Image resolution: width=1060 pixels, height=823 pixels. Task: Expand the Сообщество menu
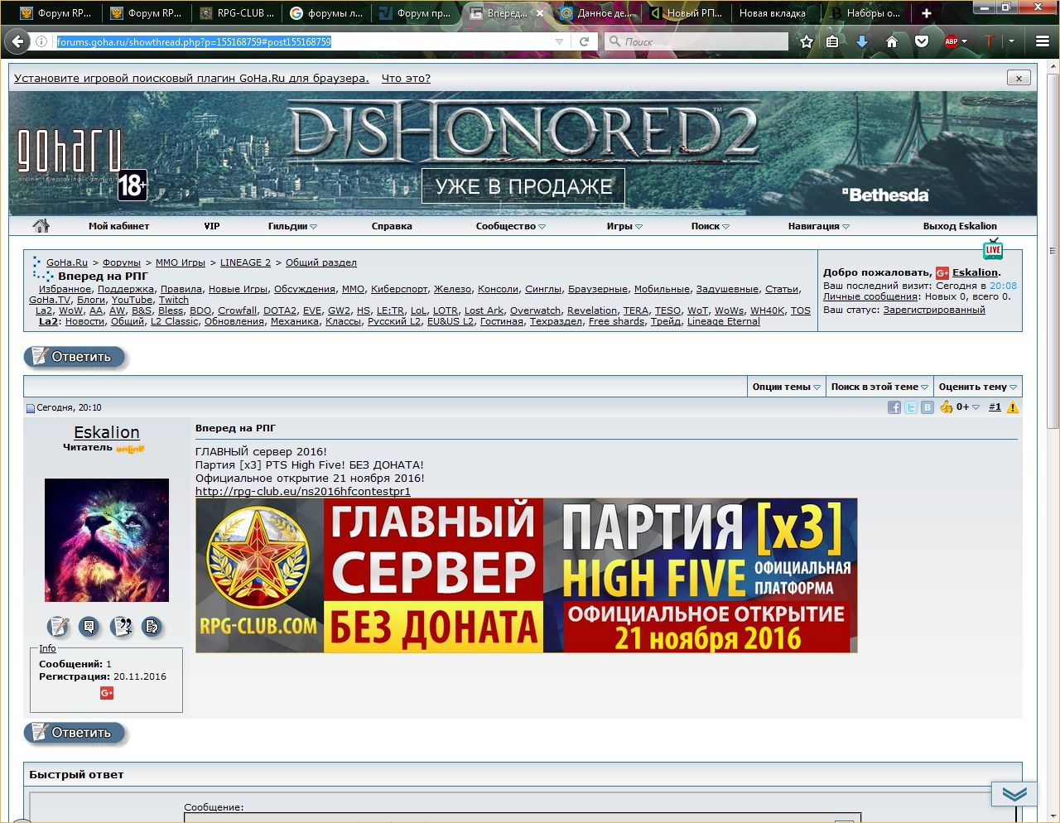(x=511, y=226)
